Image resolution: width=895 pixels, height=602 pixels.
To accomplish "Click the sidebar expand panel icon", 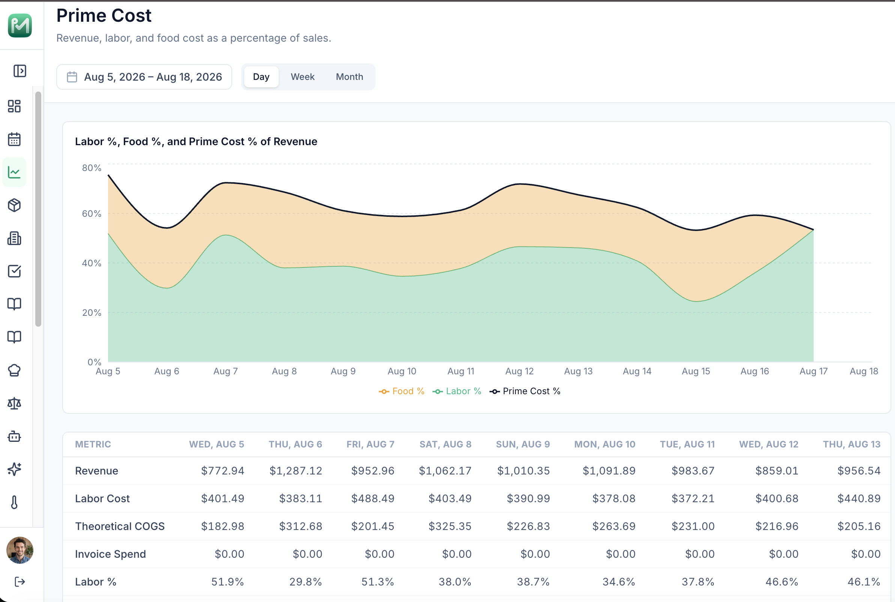I will click(20, 71).
